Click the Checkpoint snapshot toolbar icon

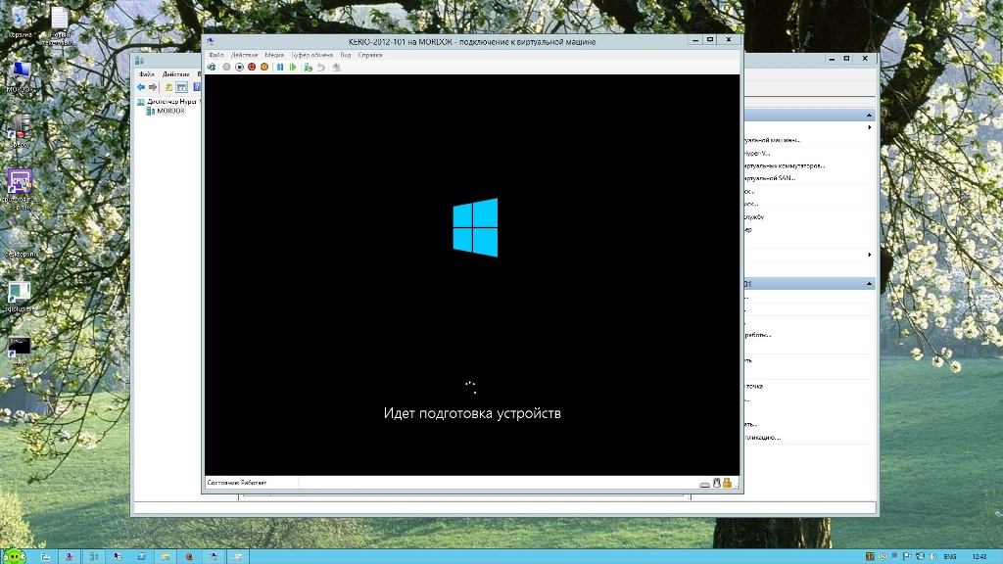tap(309, 67)
